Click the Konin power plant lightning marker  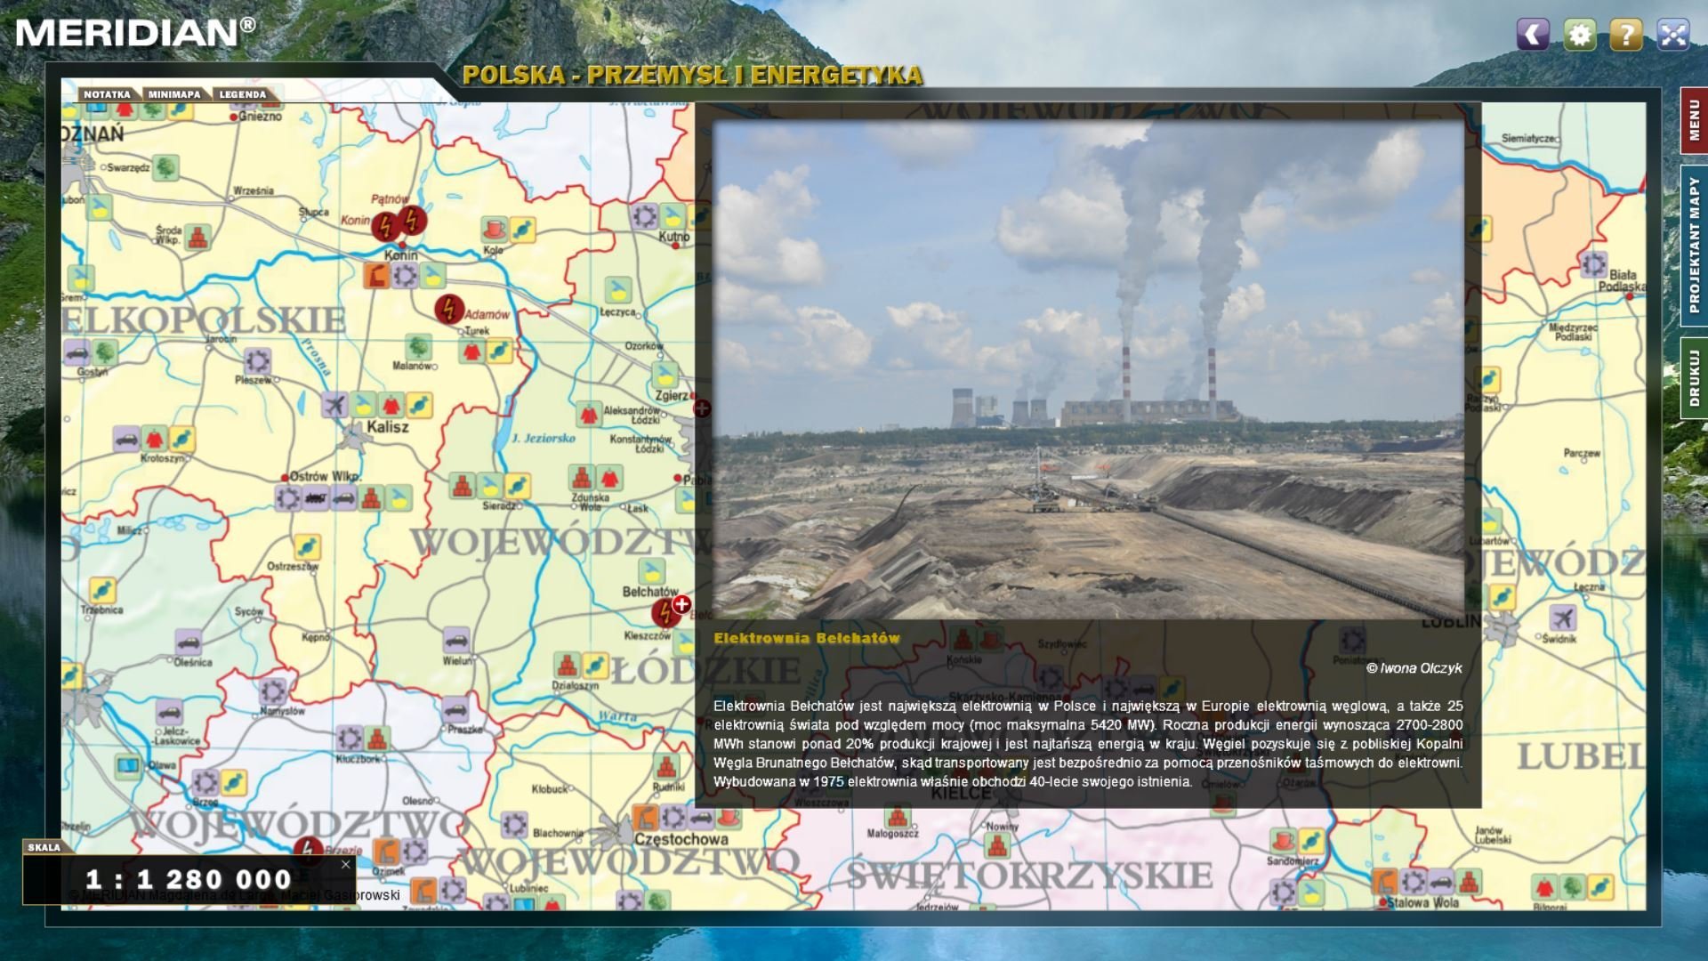(385, 226)
